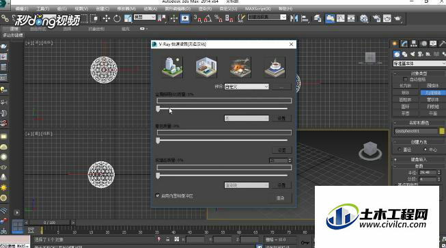Switch to the Create command panel tab
The image size is (446, 248).
point(395,44)
